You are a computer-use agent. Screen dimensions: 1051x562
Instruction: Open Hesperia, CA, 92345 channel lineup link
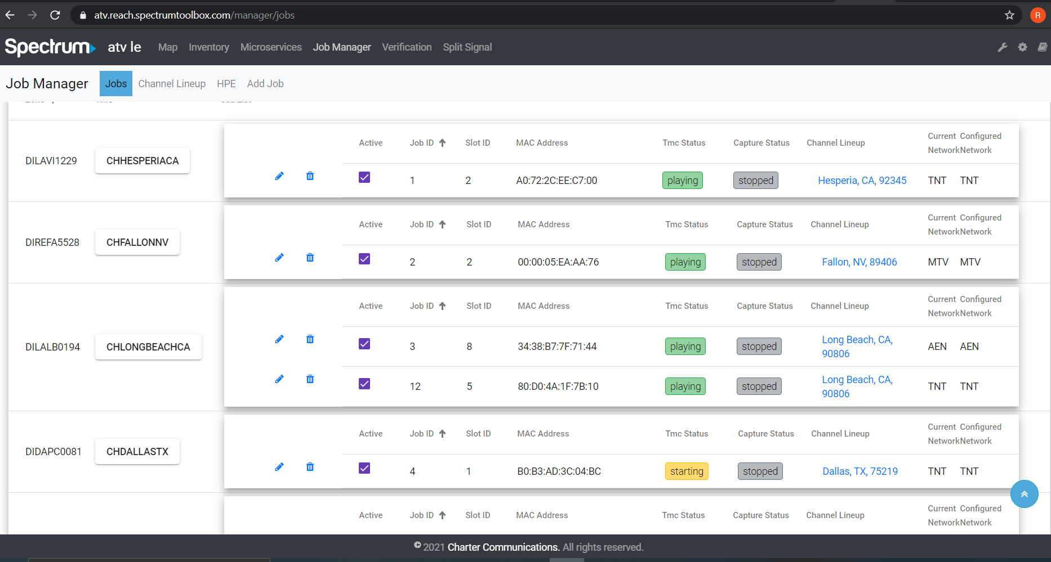click(862, 181)
